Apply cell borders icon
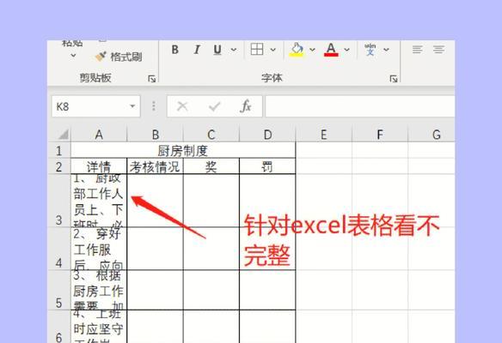Image resolution: width=502 pixels, height=343 pixels. pyautogui.click(x=257, y=50)
